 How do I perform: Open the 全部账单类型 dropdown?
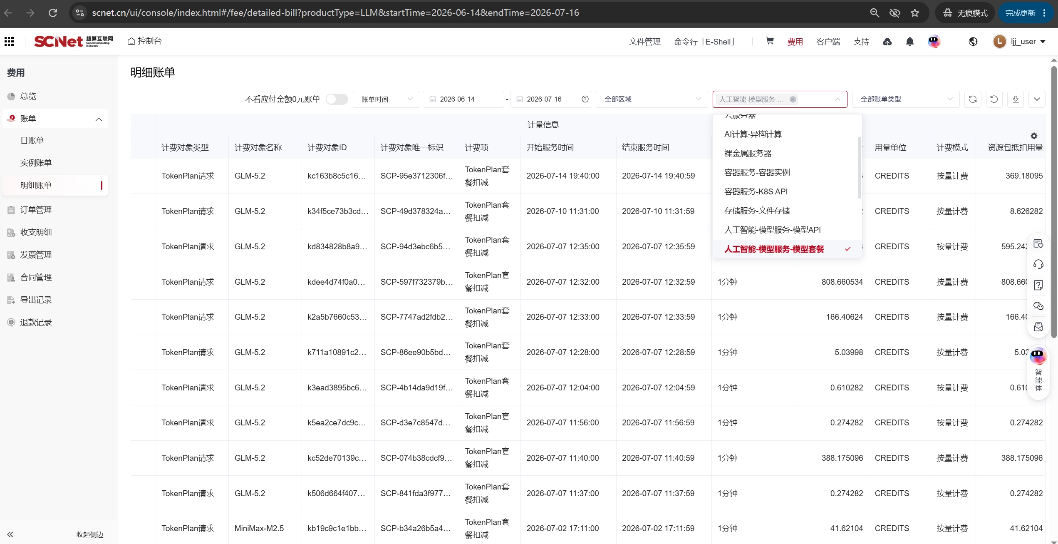coord(906,99)
